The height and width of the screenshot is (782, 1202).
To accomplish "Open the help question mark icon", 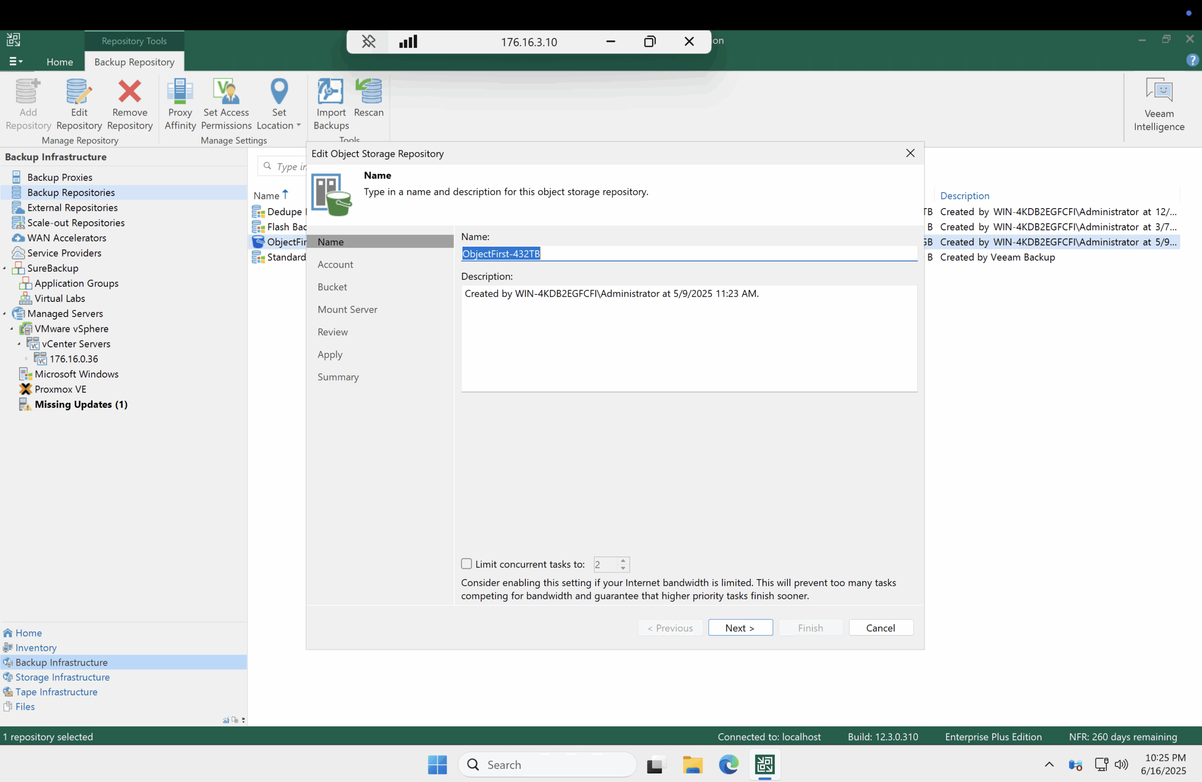I will coord(1192,61).
